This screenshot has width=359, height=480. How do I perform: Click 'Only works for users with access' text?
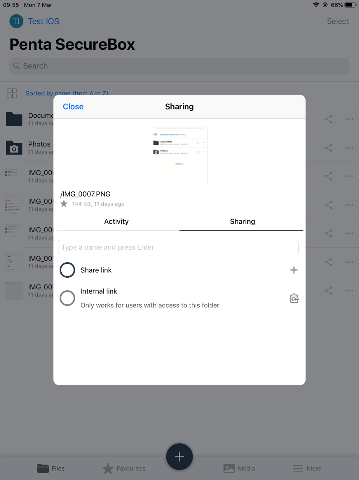tap(150, 305)
